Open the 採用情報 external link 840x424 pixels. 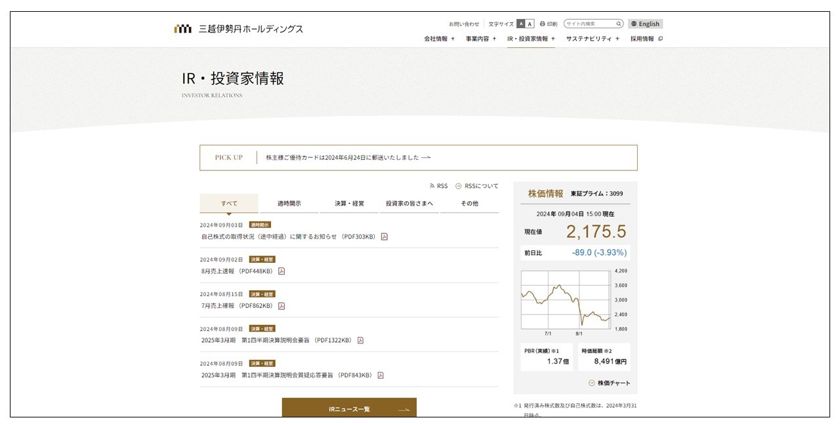point(646,39)
